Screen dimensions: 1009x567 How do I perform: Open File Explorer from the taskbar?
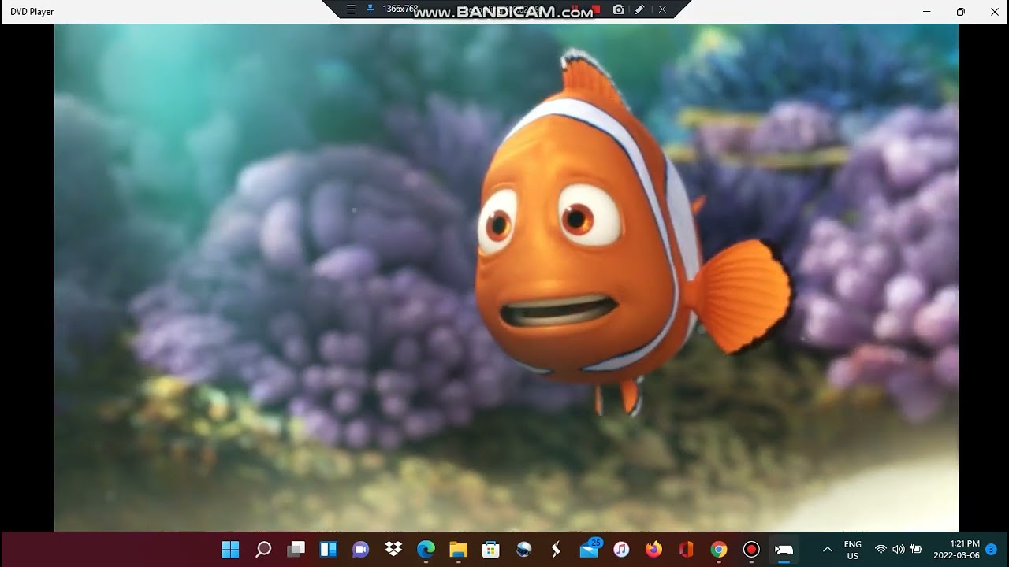458,550
